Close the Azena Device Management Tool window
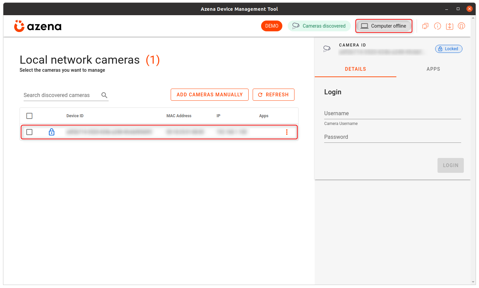 470,9
